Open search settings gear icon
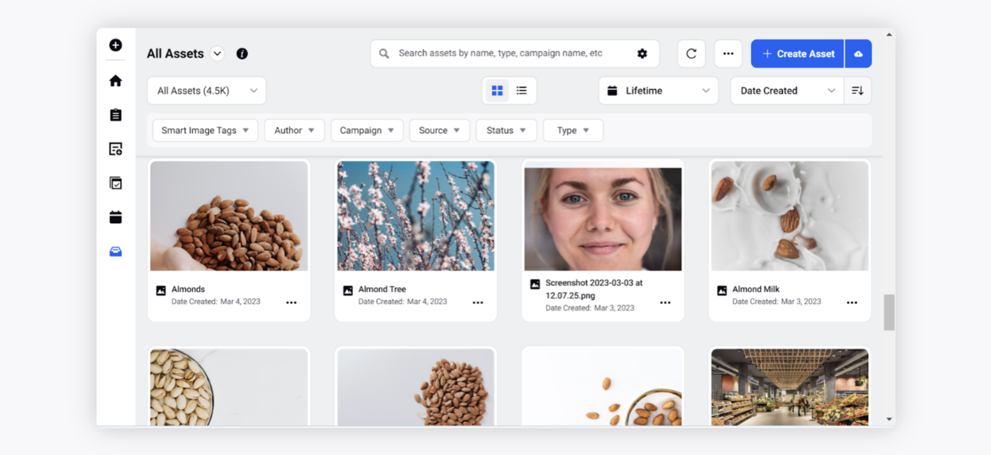This screenshot has height=455, width=991. [x=642, y=54]
